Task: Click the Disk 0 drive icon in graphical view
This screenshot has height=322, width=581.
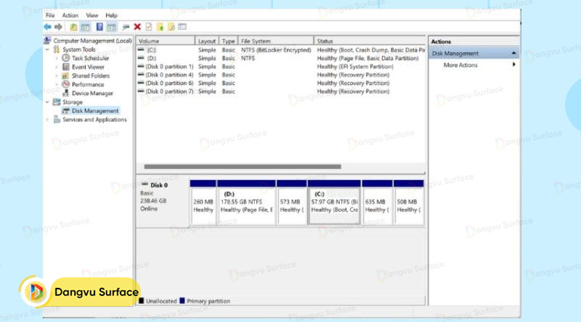Action: 145,184
